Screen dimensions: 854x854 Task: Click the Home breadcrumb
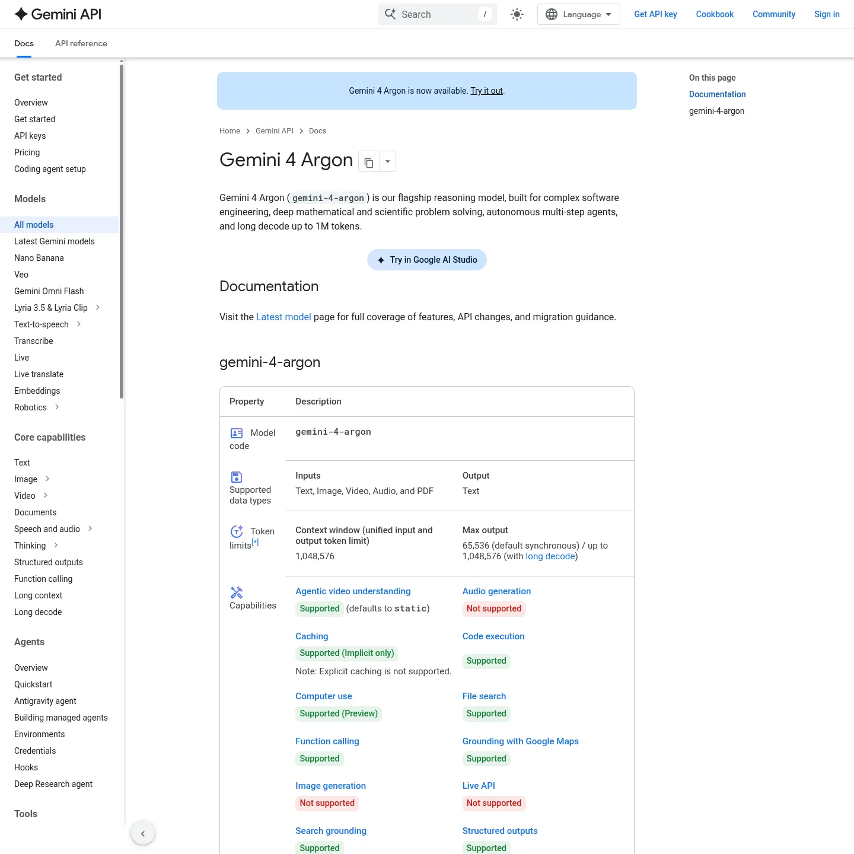click(230, 131)
